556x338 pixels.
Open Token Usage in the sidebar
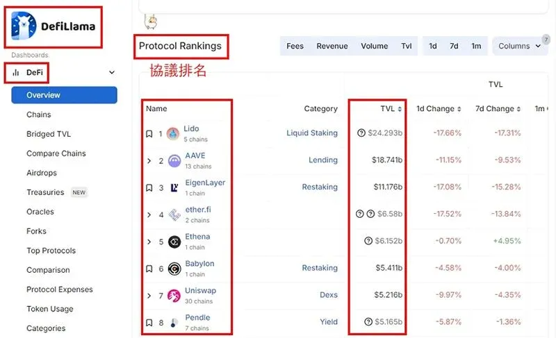tap(49, 309)
